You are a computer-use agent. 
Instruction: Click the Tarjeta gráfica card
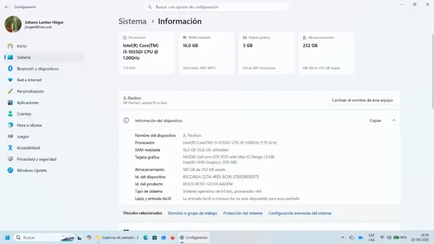(266, 53)
